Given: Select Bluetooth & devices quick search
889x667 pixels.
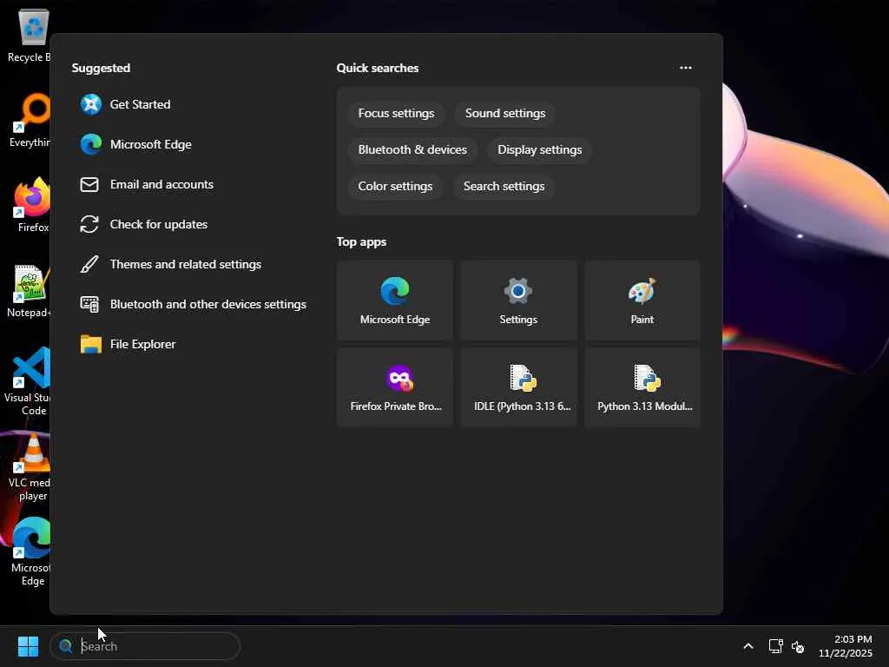Looking at the screenshot, I should point(412,149).
